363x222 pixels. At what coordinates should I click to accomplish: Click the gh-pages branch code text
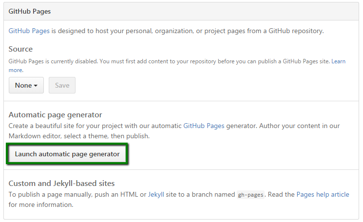(250, 195)
